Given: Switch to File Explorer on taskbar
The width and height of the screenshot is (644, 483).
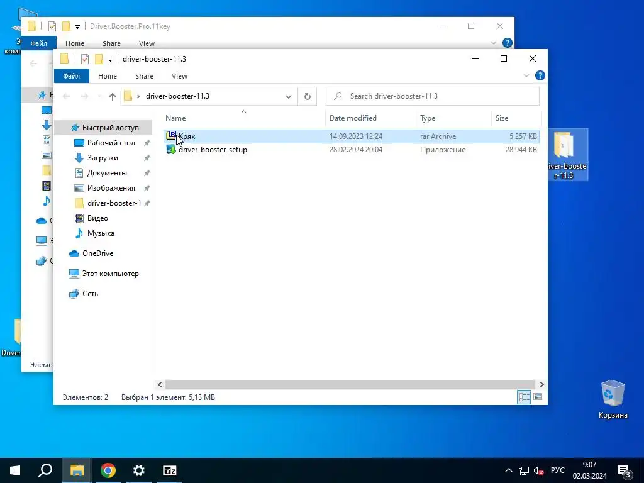Looking at the screenshot, I should tap(77, 470).
